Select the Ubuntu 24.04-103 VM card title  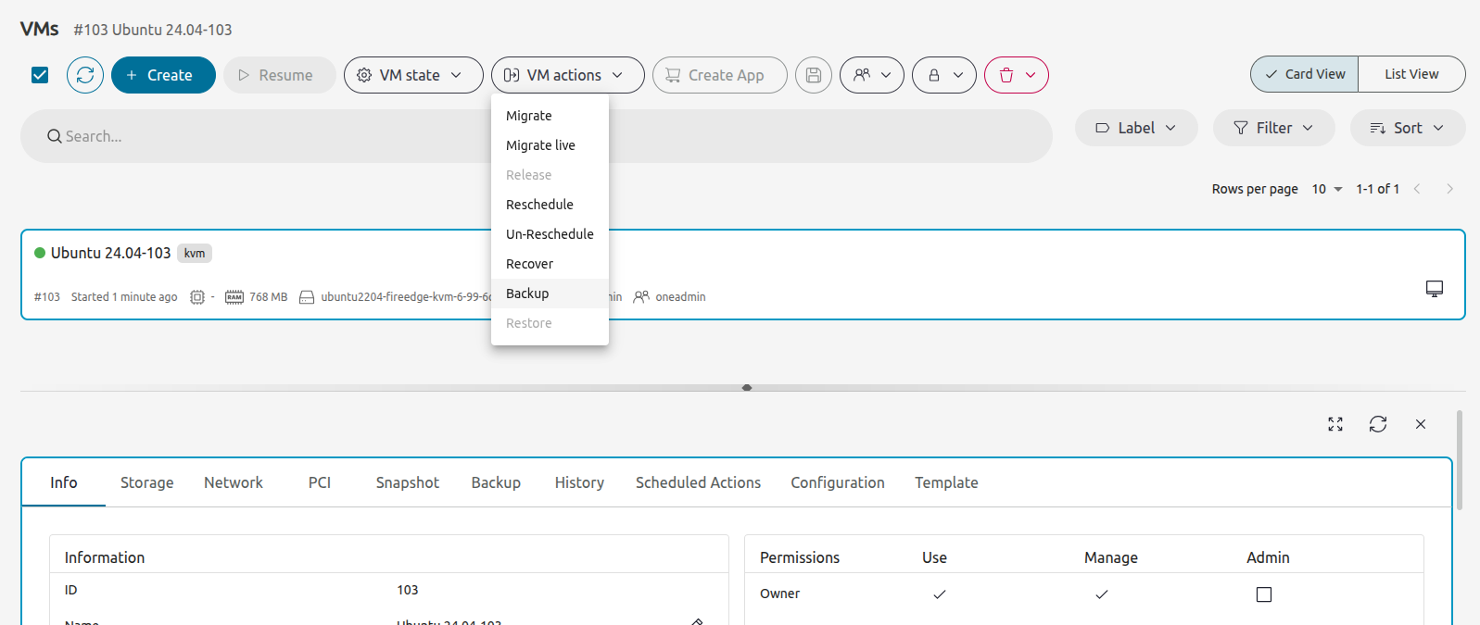point(111,253)
